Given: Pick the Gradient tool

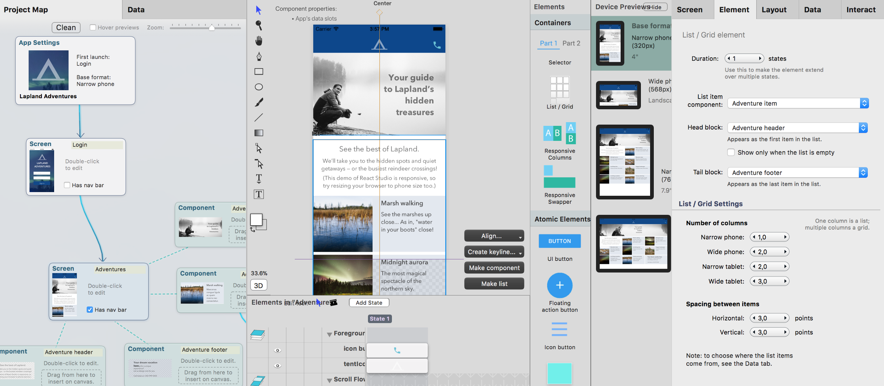Looking at the screenshot, I should click(x=259, y=133).
